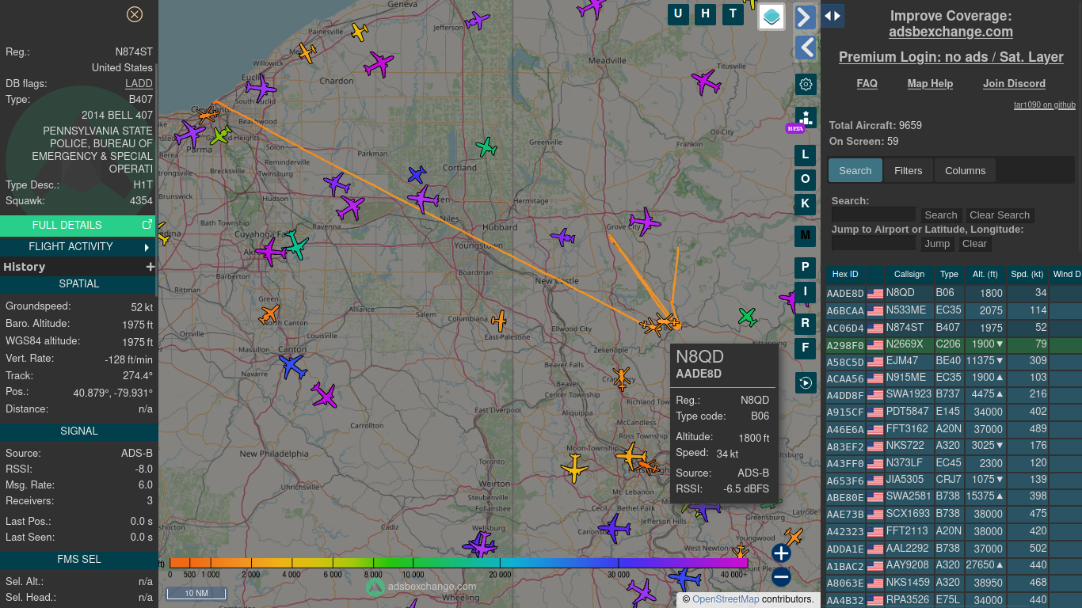Toggle the sidebar expand arrows icon
This screenshot has height=608, width=1082.
[832, 16]
